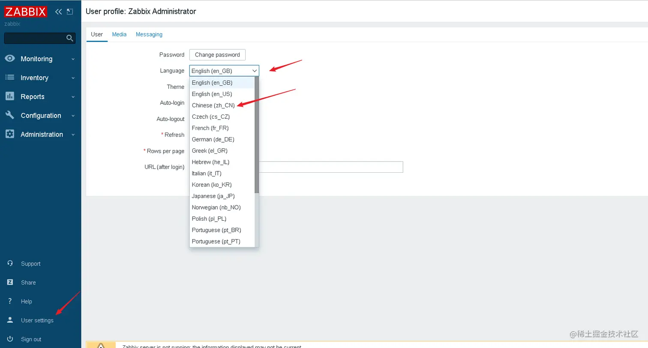The height and width of the screenshot is (348, 648).
Task: Open the Share link in sidebar
Action: (x=28, y=282)
